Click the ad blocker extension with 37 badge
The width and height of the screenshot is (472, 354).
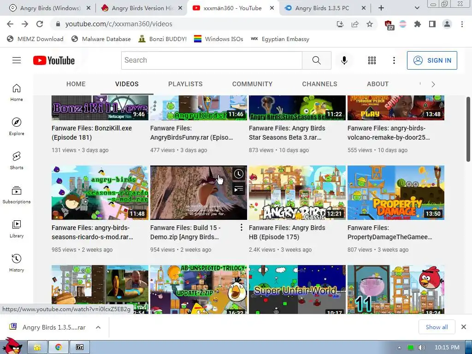pos(389,25)
